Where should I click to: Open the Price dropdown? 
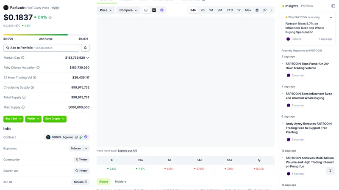[x=106, y=10]
